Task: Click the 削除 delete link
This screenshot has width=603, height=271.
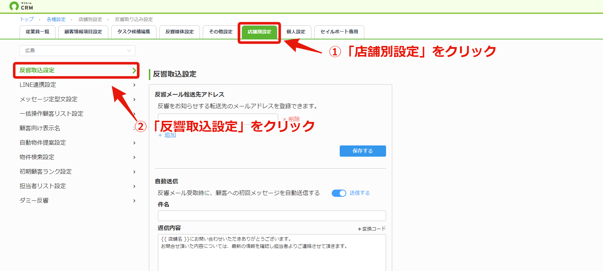Action: 292,119
